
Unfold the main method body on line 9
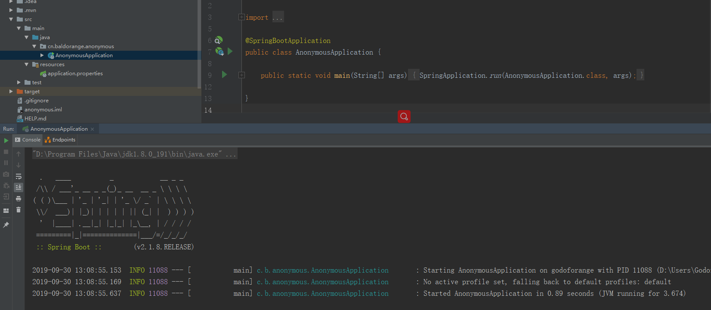coord(241,75)
